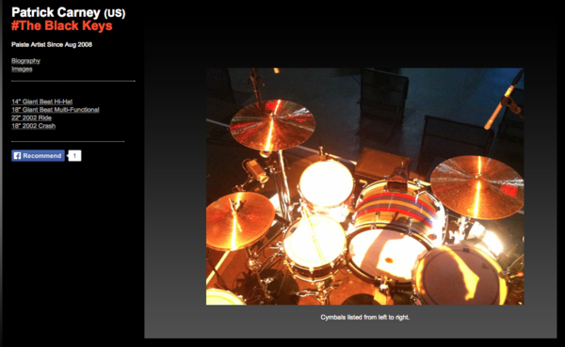Screen dimensions: 565x347
Task: Click 'Paiste Artist Since Aug 2008' text
Action: 52,44
